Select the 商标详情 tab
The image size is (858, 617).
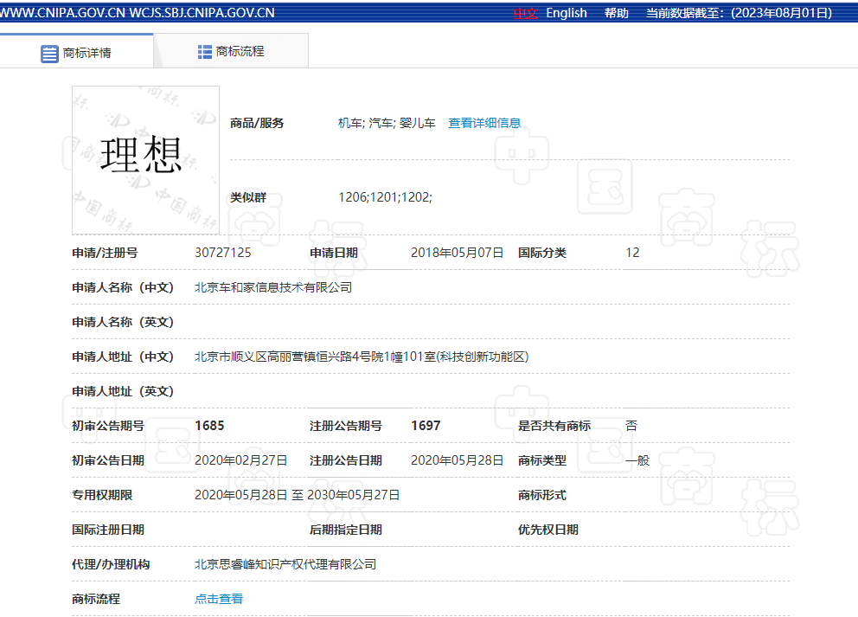coord(89,52)
